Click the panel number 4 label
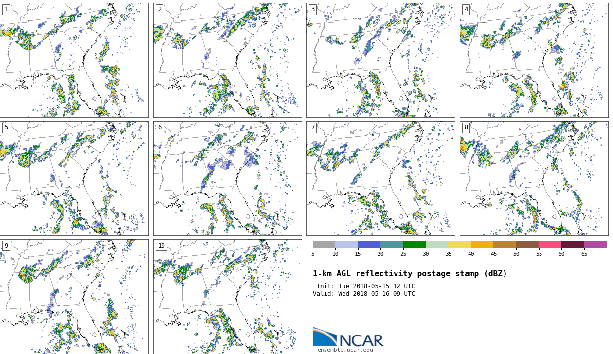 click(466, 9)
